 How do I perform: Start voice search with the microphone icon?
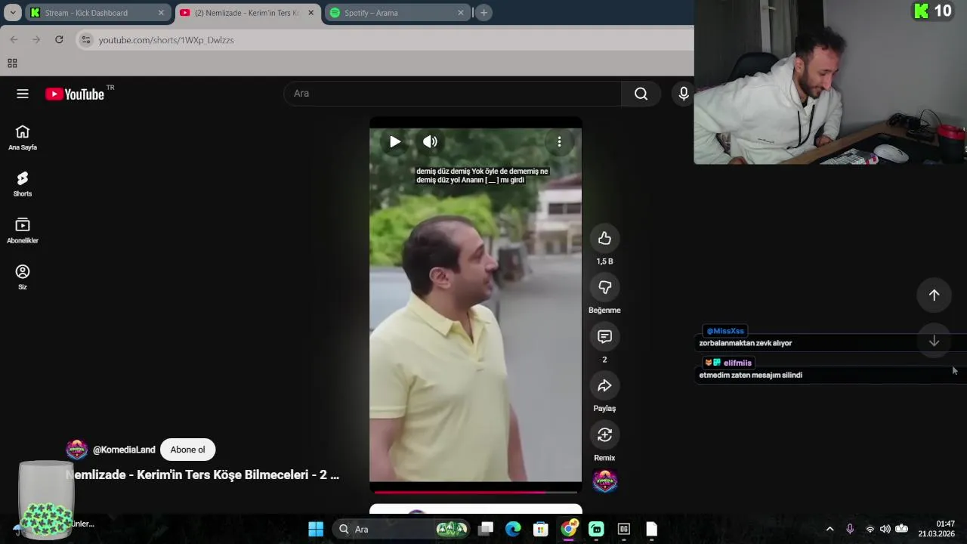[684, 94]
